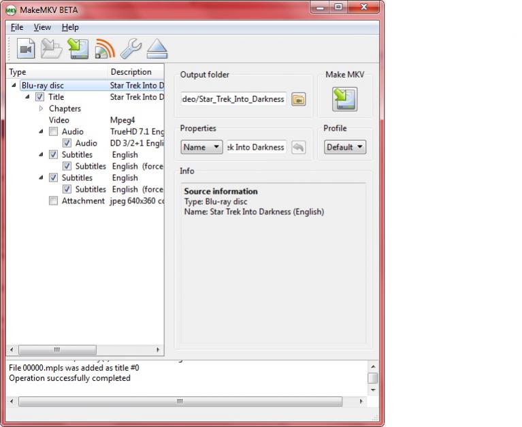Click the save to MKV toolbar icon
The image size is (522, 427).
click(x=78, y=49)
